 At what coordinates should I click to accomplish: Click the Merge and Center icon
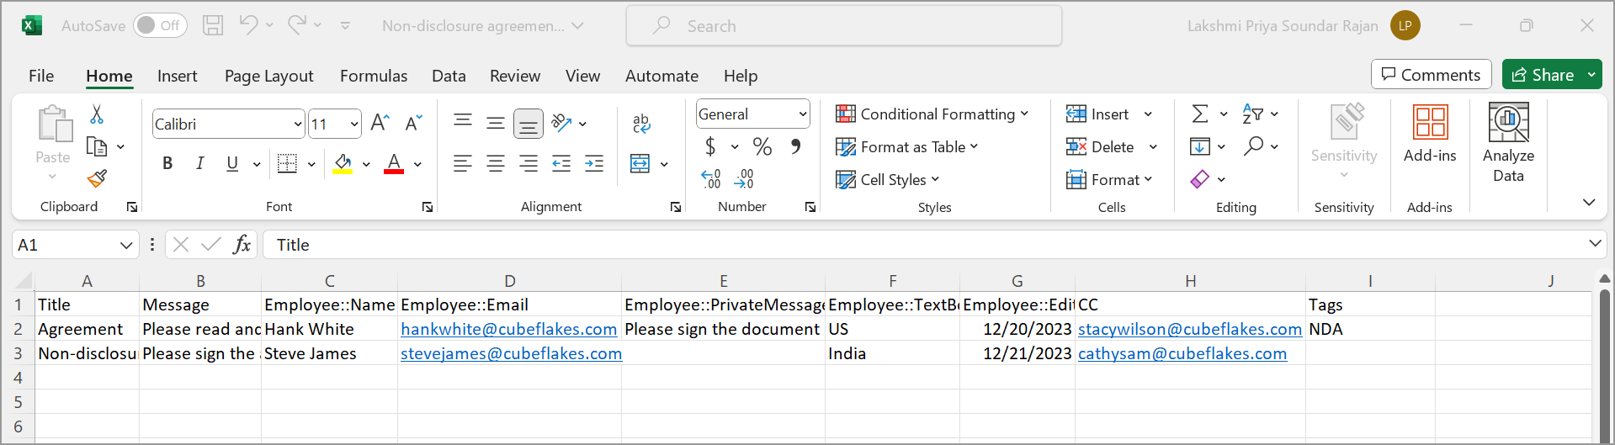point(640,163)
